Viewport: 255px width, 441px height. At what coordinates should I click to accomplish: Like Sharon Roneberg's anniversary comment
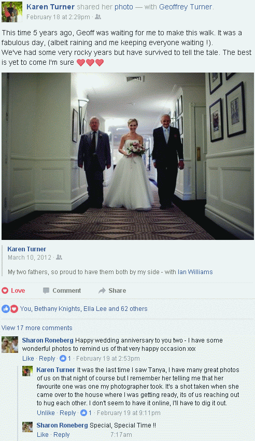point(28,358)
